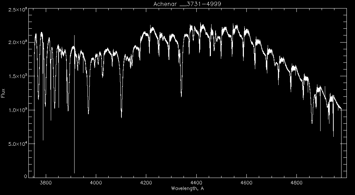
Task: Click the absorption line minimum near 4340 Å
Action: pyautogui.click(x=181, y=96)
